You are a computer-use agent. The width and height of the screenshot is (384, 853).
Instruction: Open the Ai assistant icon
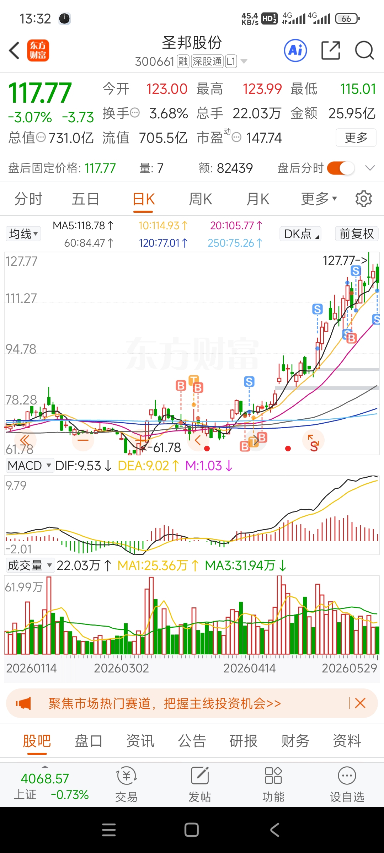295,50
